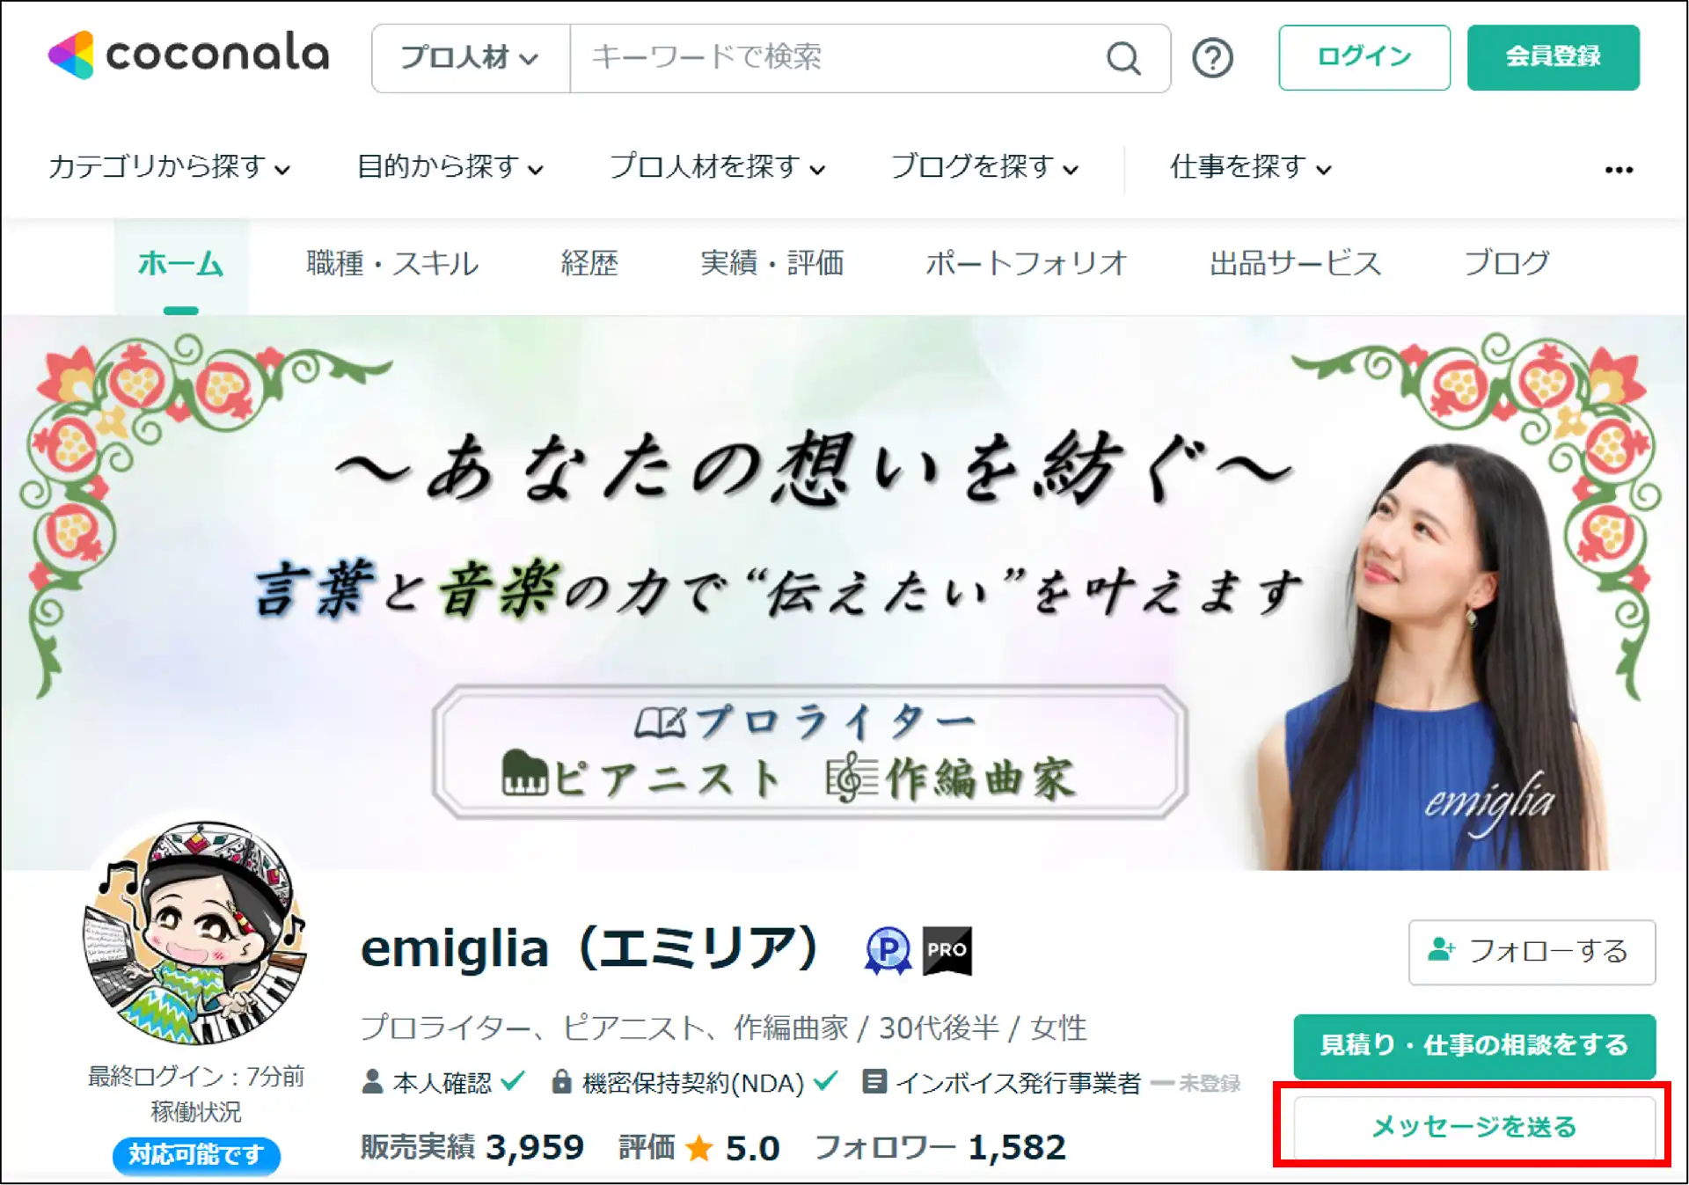Image resolution: width=1689 pixels, height=1185 pixels.
Task: Click the coconala logo
Action: pyautogui.click(x=189, y=55)
